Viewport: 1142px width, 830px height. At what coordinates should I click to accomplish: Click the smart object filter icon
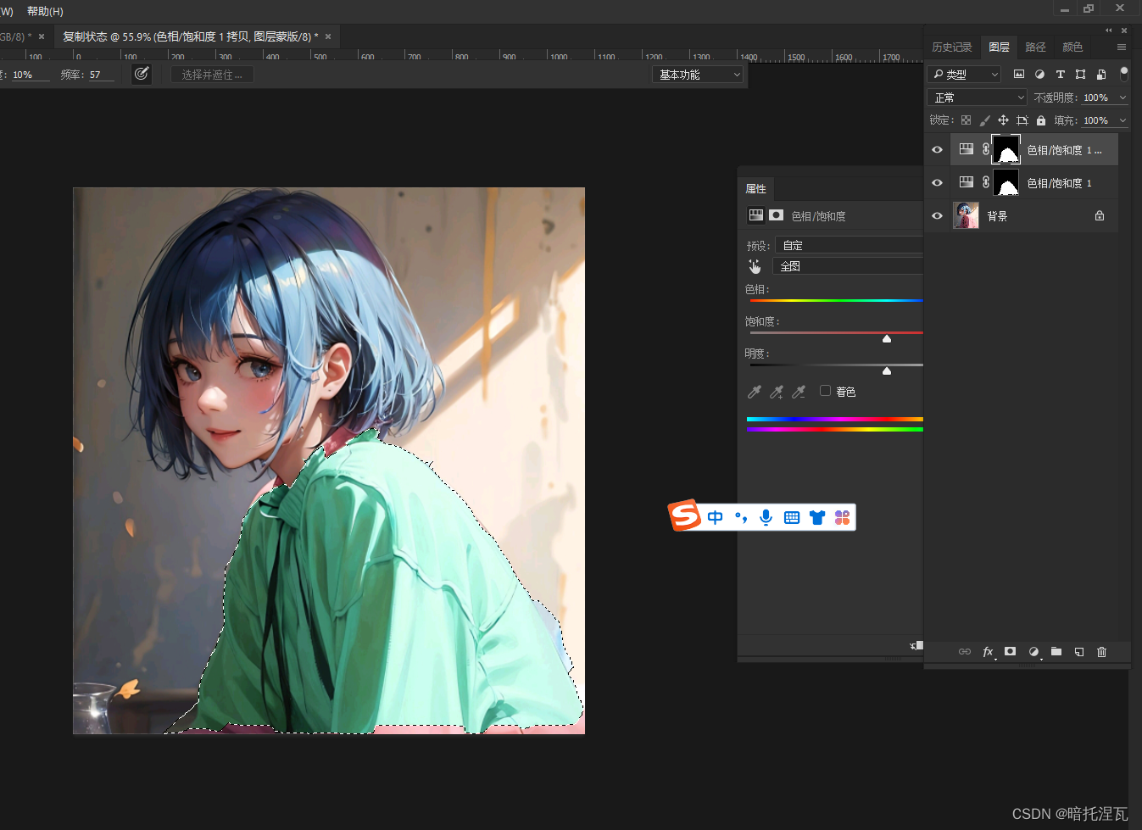(x=1100, y=75)
